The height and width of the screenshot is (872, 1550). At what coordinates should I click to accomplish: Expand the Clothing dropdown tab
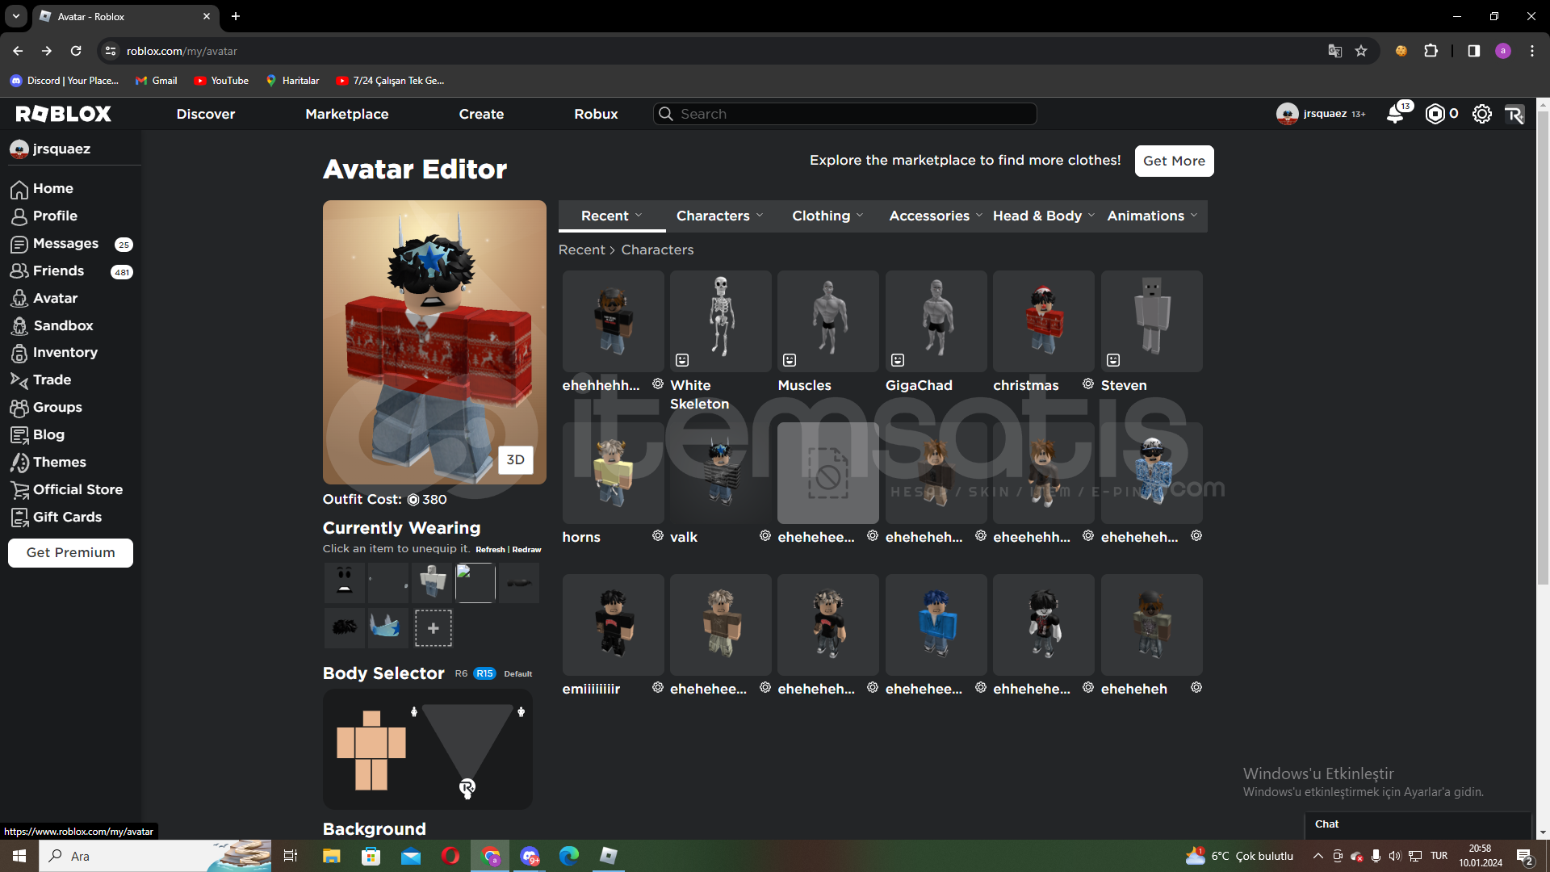[827, 216]
